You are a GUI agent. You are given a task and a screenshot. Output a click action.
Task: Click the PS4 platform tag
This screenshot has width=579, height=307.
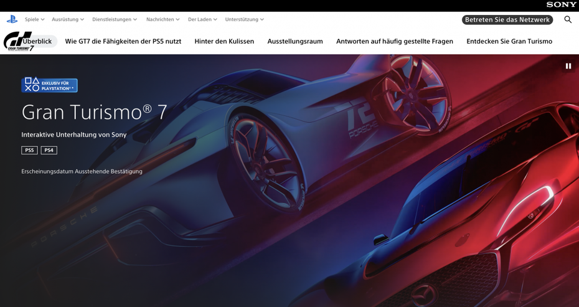click(49, 150)
